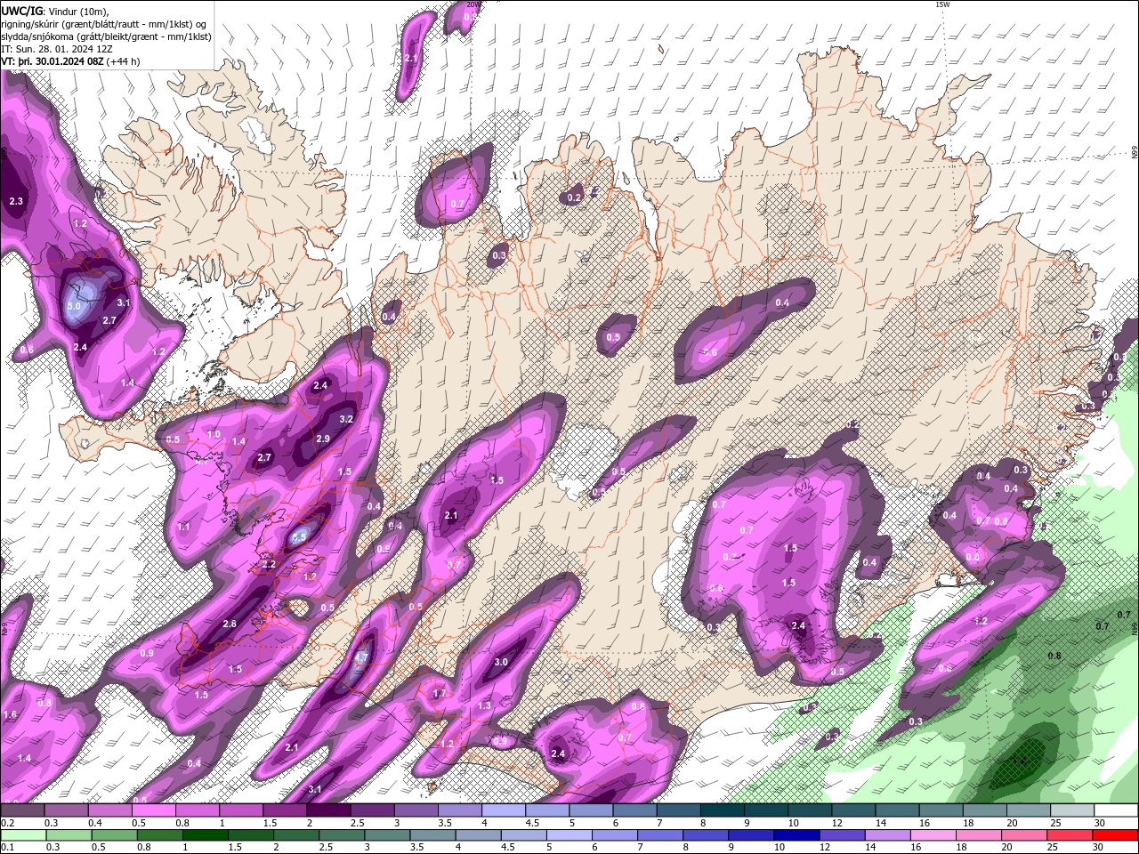
Task: Click the '2.5' value on the lavender core
Action: click(299, 537)
